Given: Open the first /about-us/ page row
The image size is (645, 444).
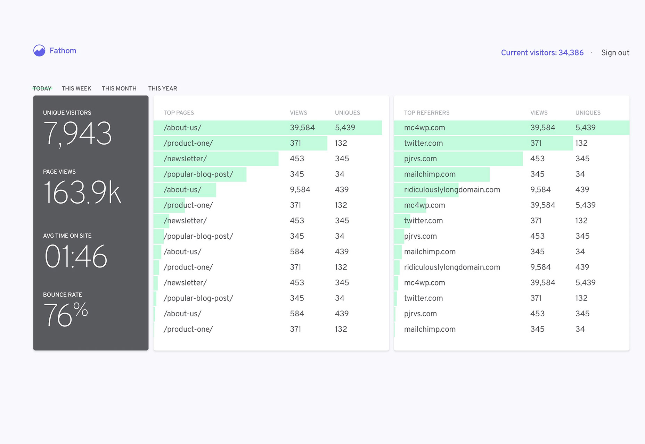Looking at the screenshot, I should coord(271,128).
